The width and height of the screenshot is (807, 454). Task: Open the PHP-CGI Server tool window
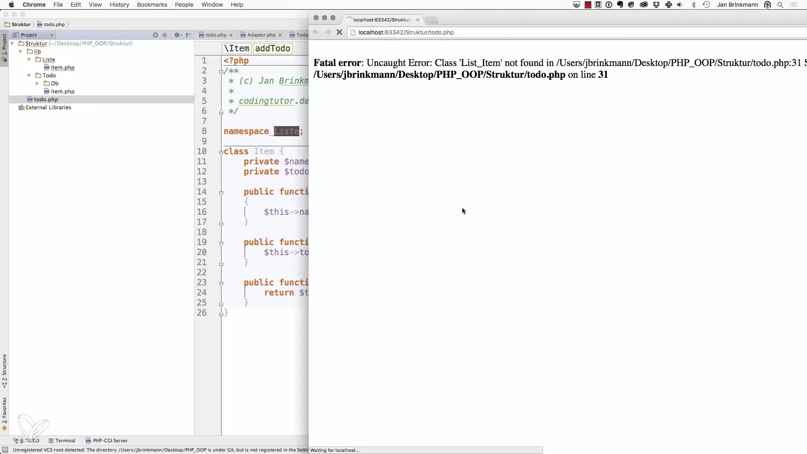pyautogui.click(x=107, y=441)
